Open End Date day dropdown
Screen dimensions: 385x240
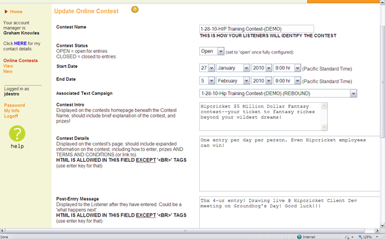click(207, 81)
